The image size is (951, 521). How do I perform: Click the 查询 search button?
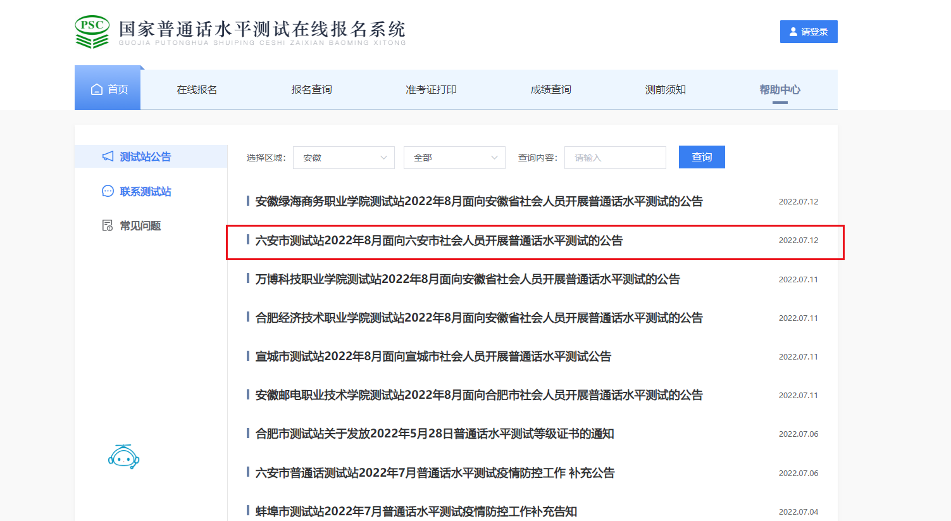coord(702,157)
